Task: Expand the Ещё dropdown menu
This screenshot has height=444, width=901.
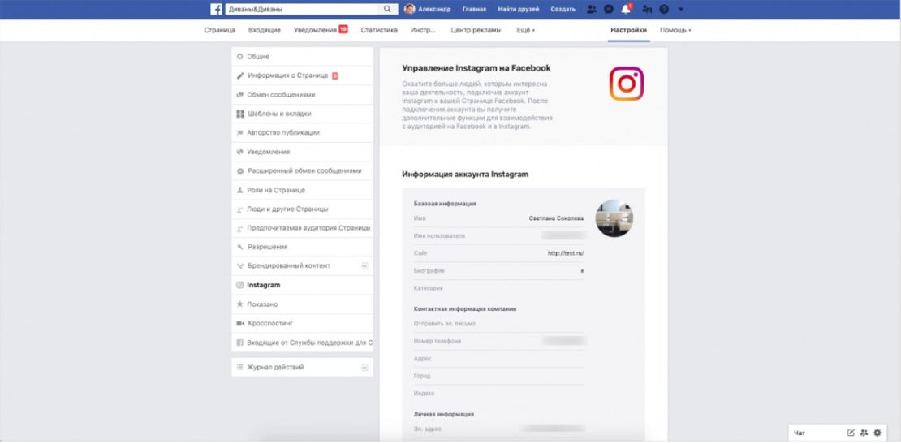Action: coord(525,31)
